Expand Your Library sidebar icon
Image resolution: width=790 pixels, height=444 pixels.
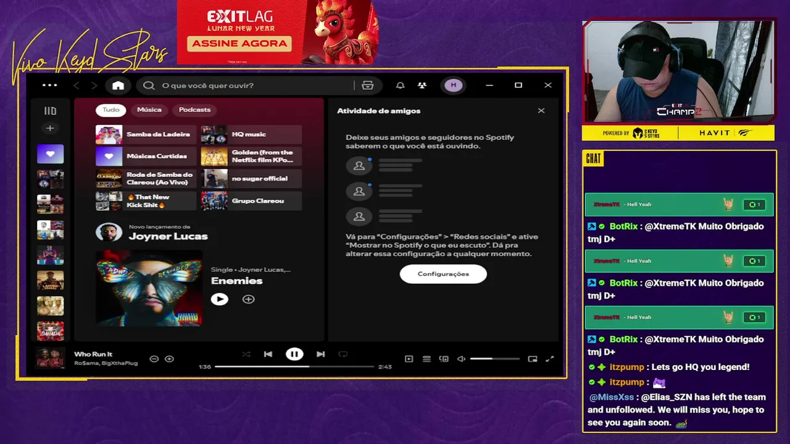50,111
